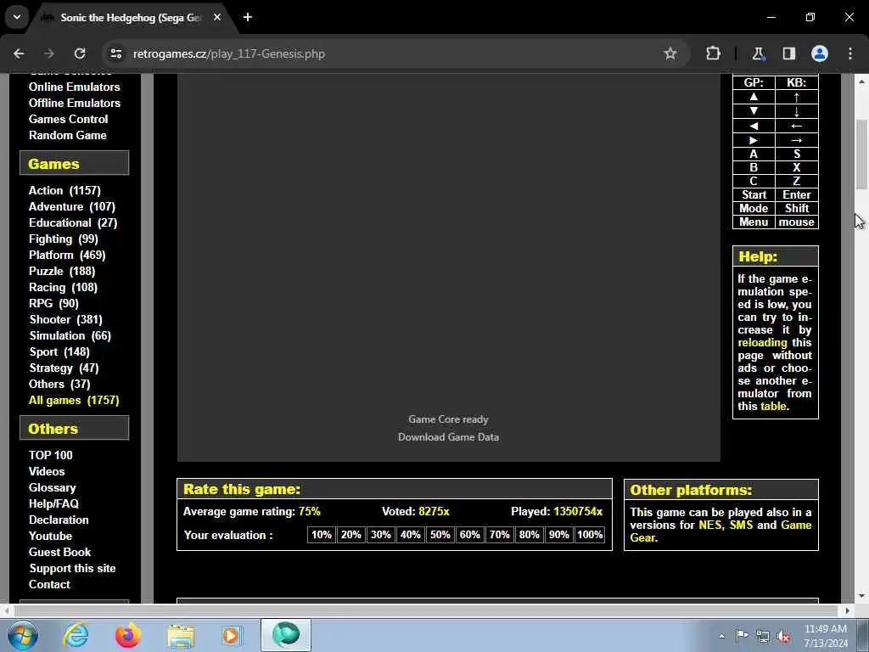Click the vertical page scrollbar thumb

(x=862, y=155)
